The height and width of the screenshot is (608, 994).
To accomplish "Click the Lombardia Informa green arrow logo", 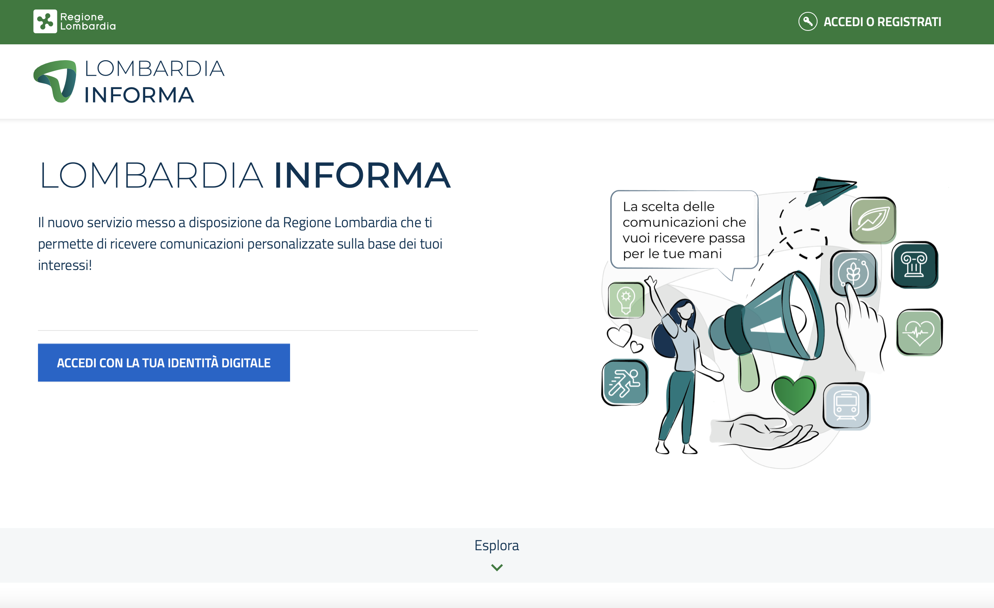I will coord(56,81).
